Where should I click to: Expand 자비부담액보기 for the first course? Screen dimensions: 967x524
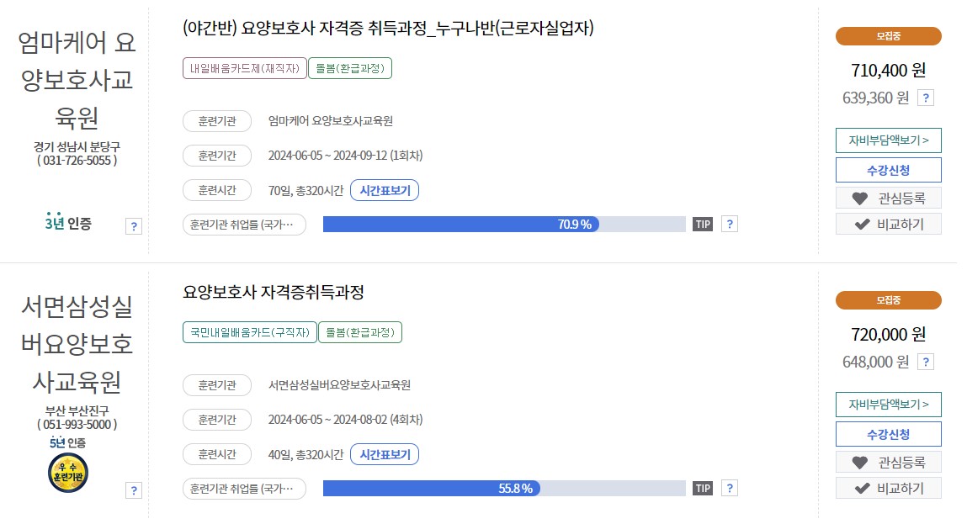888,140
